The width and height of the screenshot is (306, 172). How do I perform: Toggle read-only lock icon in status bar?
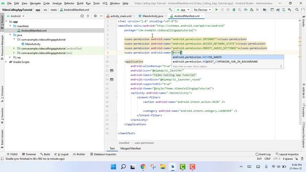(296, 159)
